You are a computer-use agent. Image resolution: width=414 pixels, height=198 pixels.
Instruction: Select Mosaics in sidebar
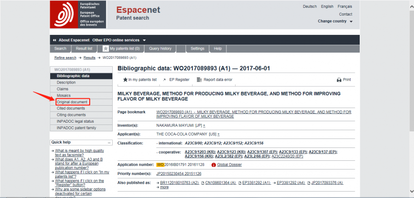pos(81,96)
